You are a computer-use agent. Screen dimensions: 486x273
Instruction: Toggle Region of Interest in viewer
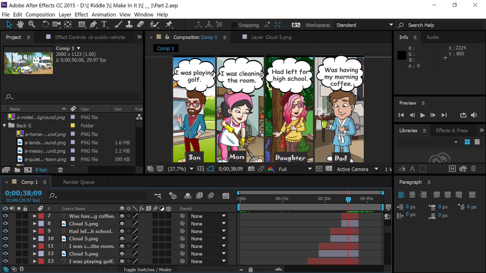319,169
